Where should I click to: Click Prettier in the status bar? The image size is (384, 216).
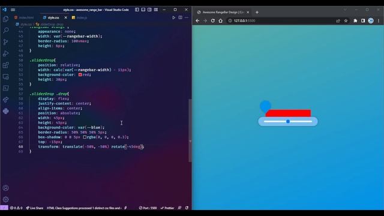167,208
